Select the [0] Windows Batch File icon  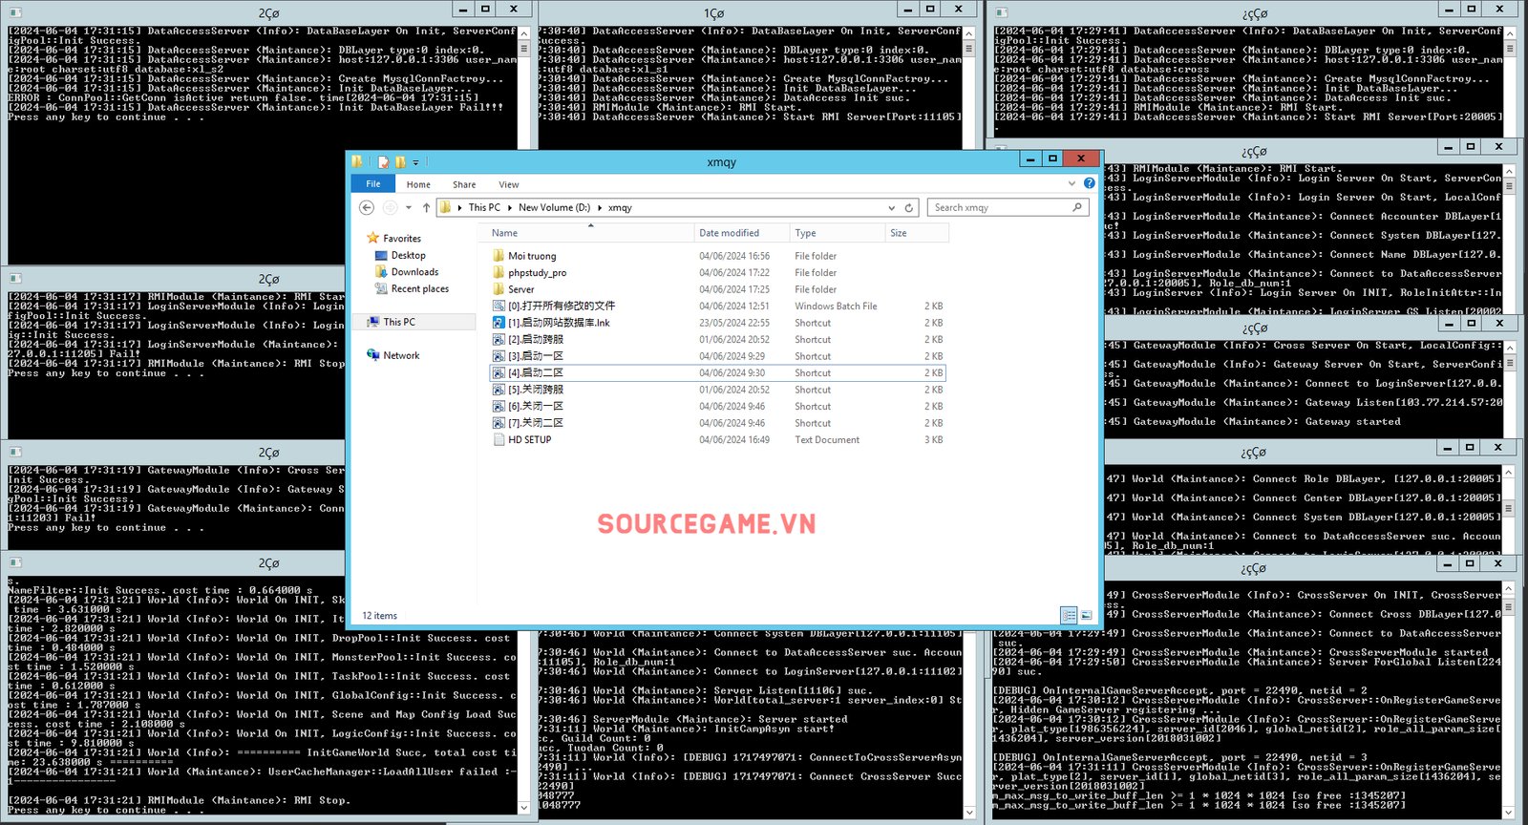(499, 307)
